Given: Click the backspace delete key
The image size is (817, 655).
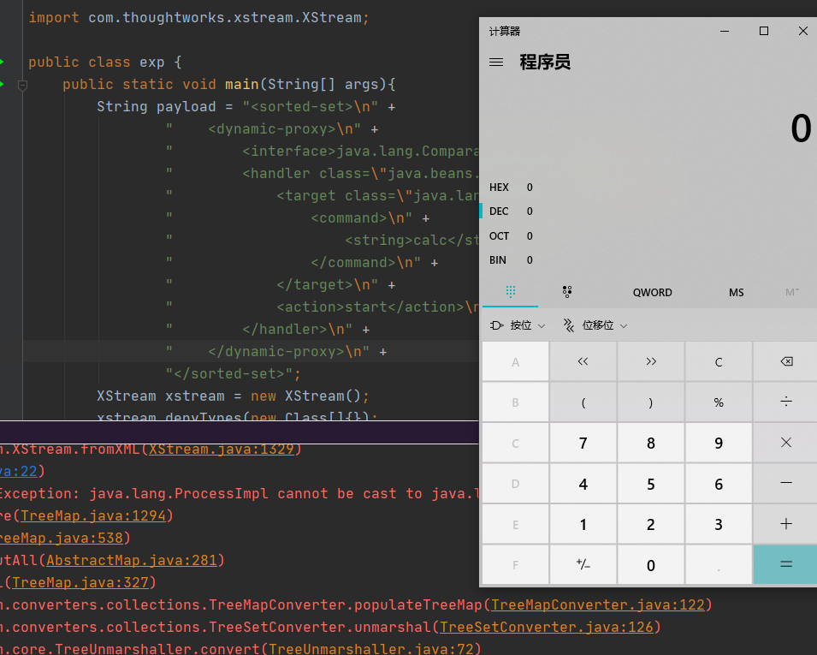Looking at the screenshot, I should pyautogui.click(x=785, y=361).
